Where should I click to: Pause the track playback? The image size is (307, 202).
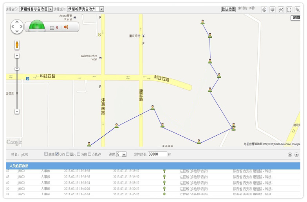[x=290, y=155]
